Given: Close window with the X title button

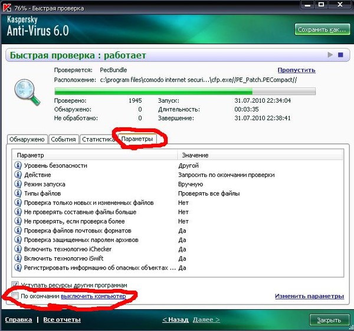Looking at the screenshot, I should [x=340, y=5].
